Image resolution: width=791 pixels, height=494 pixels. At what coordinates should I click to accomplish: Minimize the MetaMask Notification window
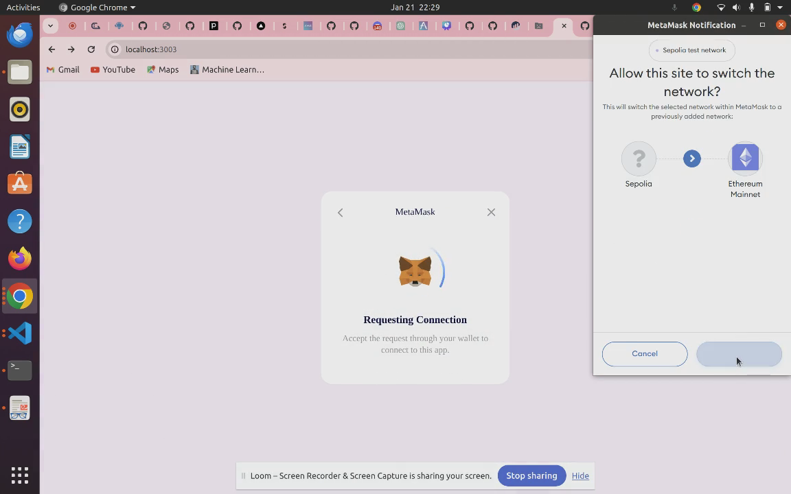point(744,25)
